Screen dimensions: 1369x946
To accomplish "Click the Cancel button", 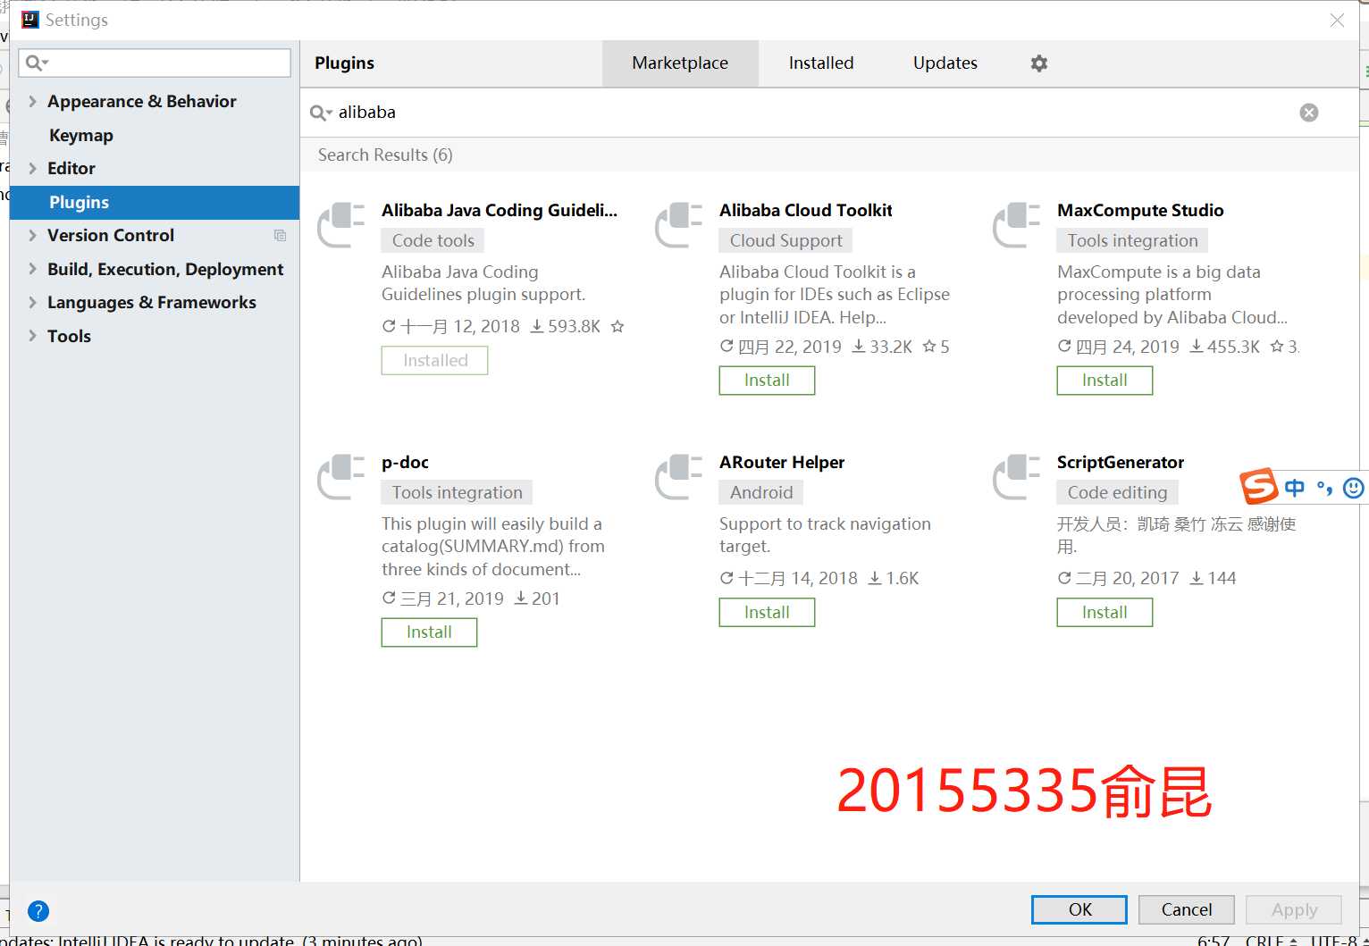I will coord(1187,909).
